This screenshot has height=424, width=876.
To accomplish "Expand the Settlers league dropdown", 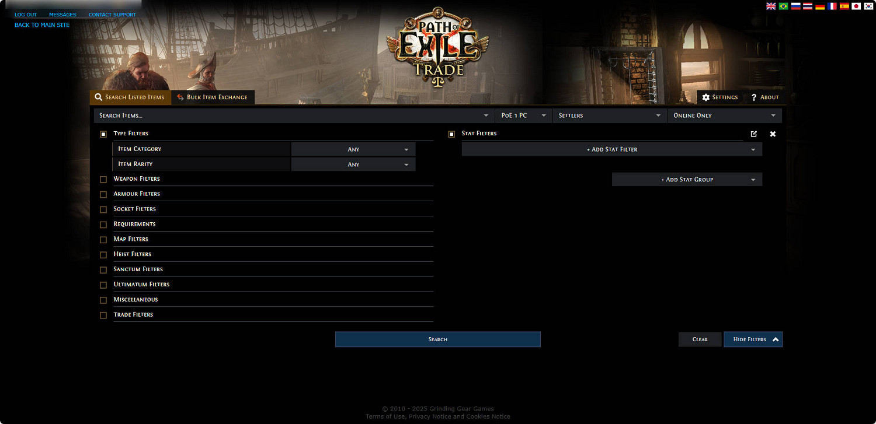I will pyautogui.click(x=610, y=115).
